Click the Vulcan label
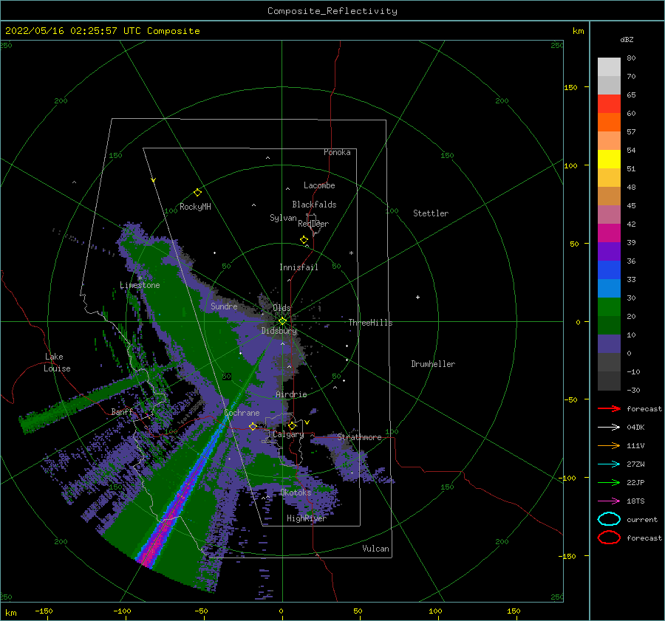665x621 pixels. 376,549
